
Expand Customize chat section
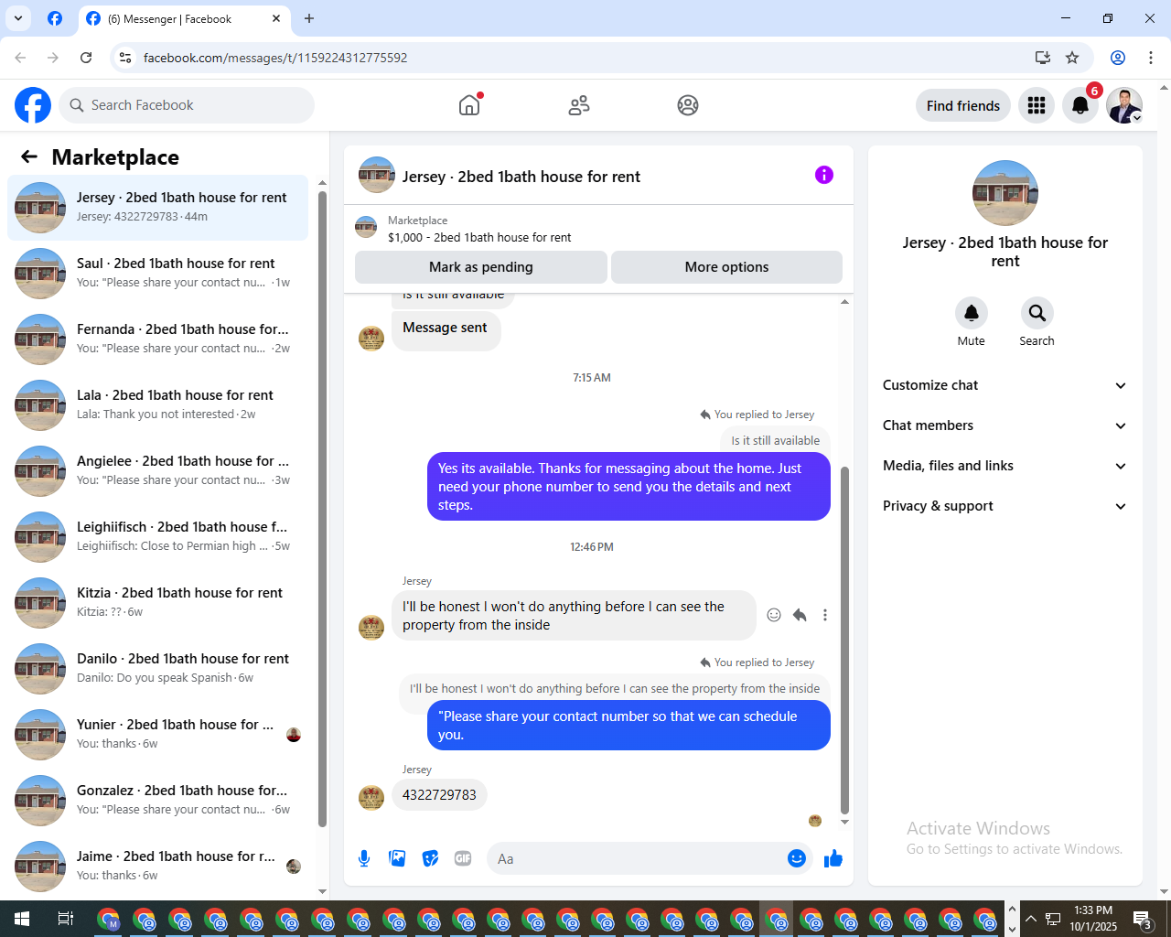pos(1004,385)
